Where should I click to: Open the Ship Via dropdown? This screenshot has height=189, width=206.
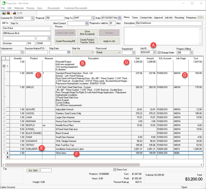point(83,52)
